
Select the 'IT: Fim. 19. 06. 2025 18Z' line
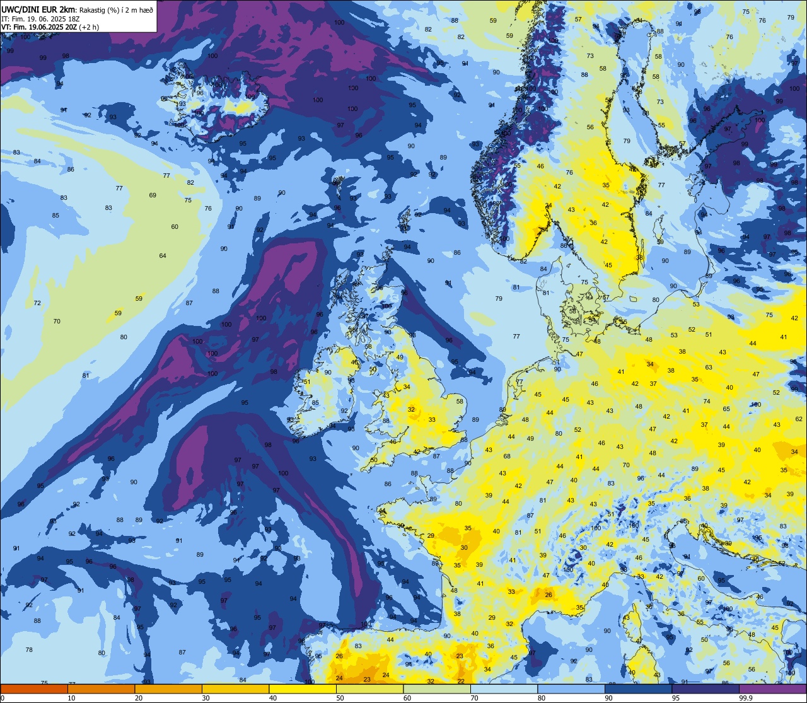click(x=40, y=19)
